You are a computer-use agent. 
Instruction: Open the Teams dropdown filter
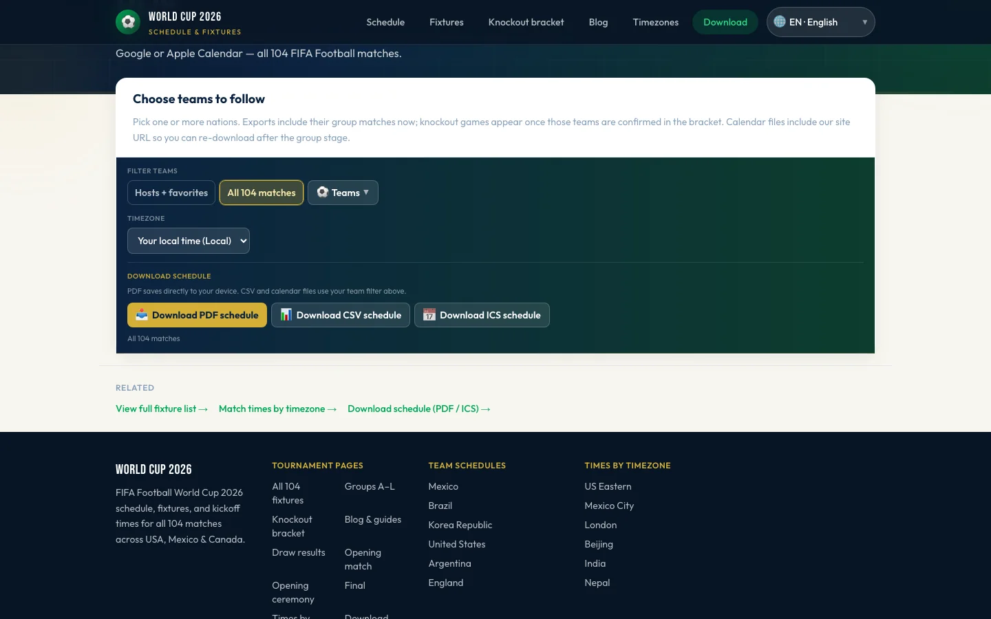[343, 193]
